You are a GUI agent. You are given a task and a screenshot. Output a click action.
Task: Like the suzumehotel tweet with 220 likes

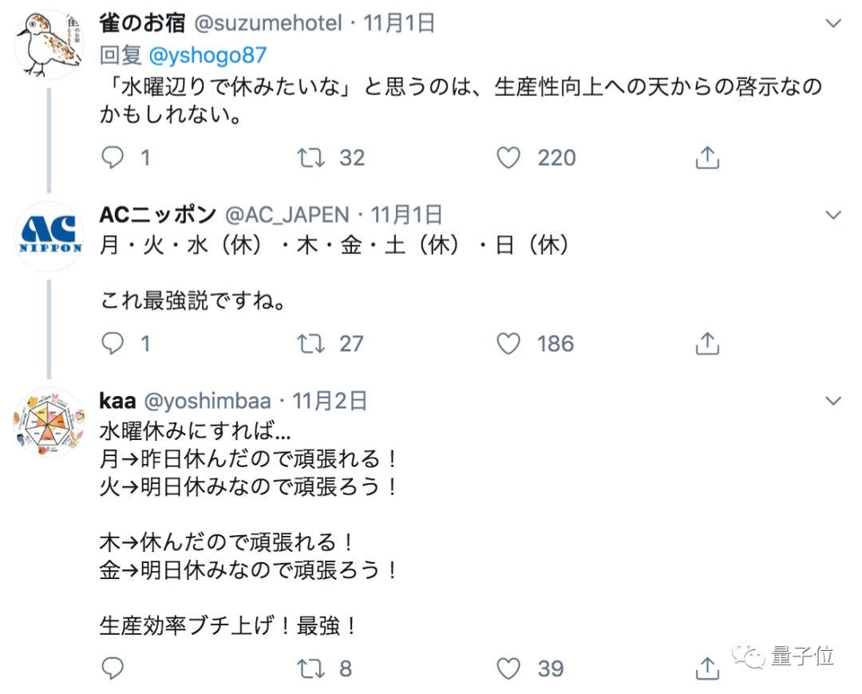click(x=509, y=158)
